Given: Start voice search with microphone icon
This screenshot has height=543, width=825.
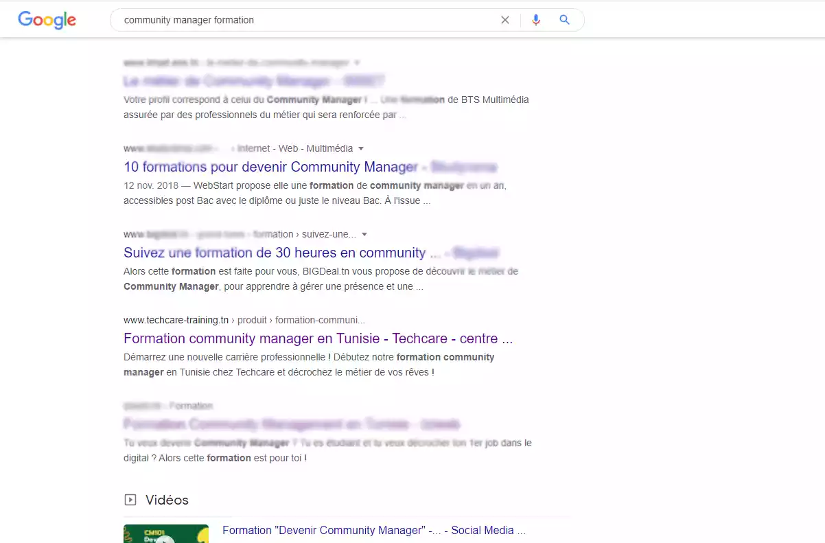Looking at the screenshot, I should point(536,20).
